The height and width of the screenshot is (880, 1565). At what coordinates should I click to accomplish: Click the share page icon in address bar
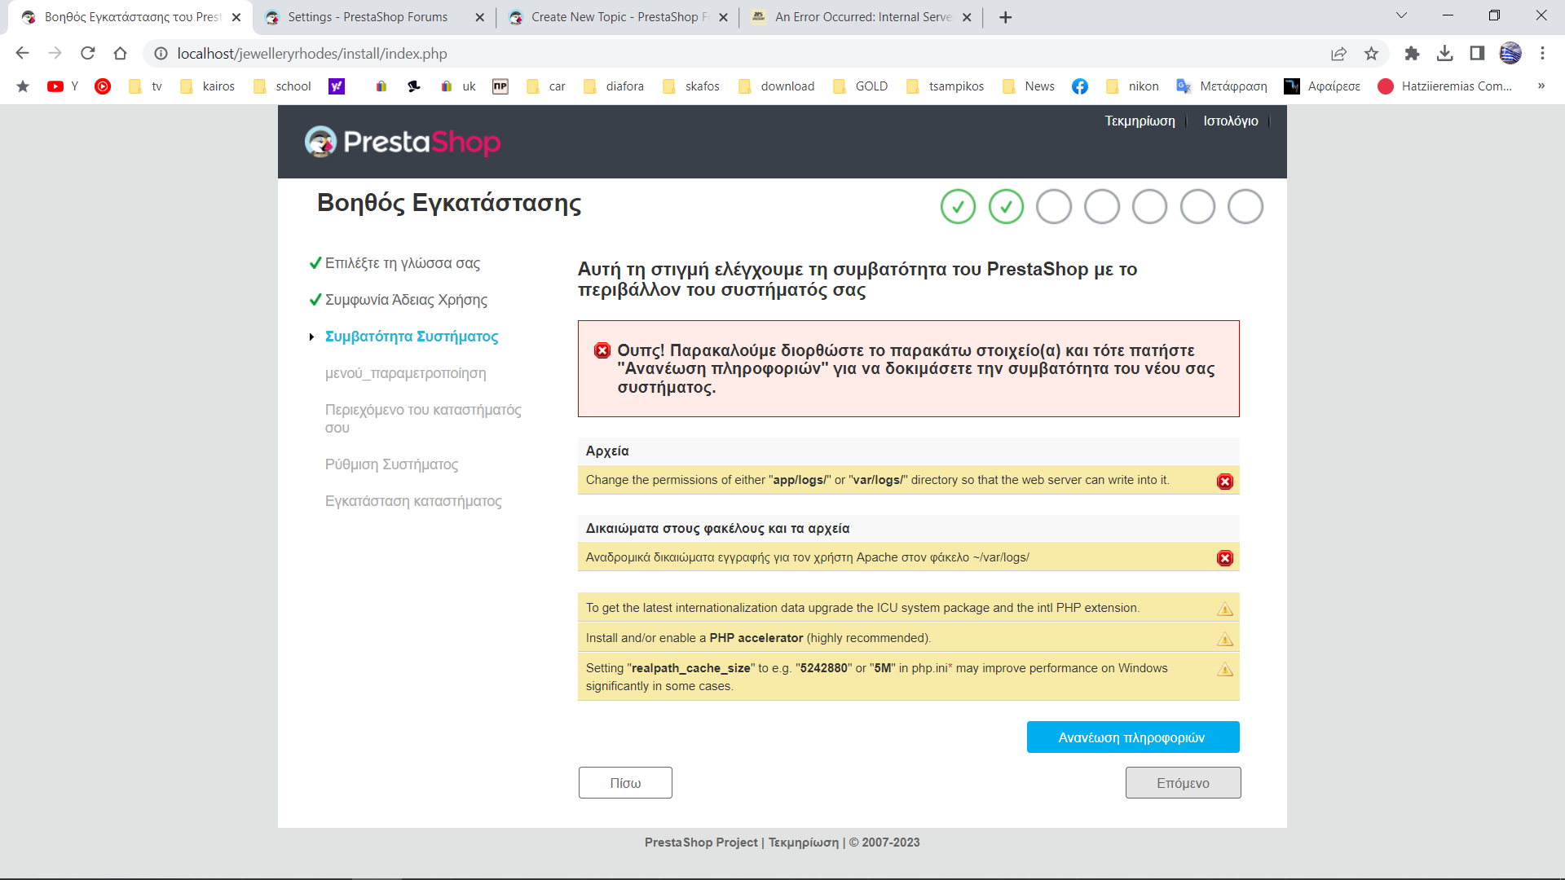(x=1338, y=54)
